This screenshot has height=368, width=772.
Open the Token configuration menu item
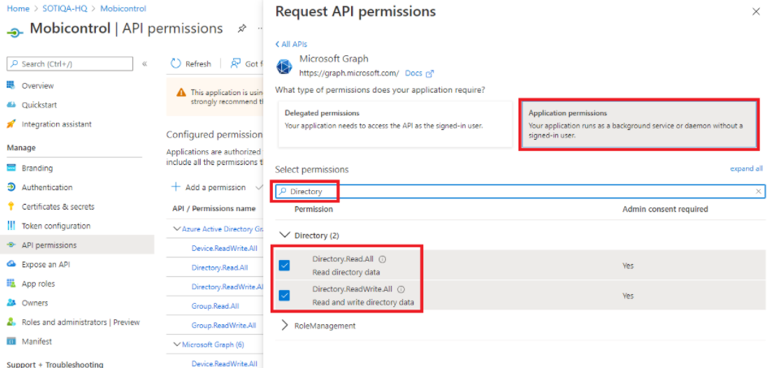coord(55,226)
